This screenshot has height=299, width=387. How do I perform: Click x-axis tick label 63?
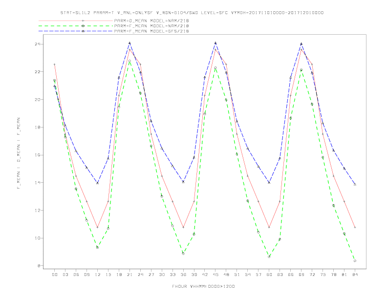[280, 275]
